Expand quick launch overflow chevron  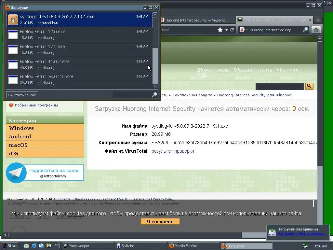coord(56,245)
